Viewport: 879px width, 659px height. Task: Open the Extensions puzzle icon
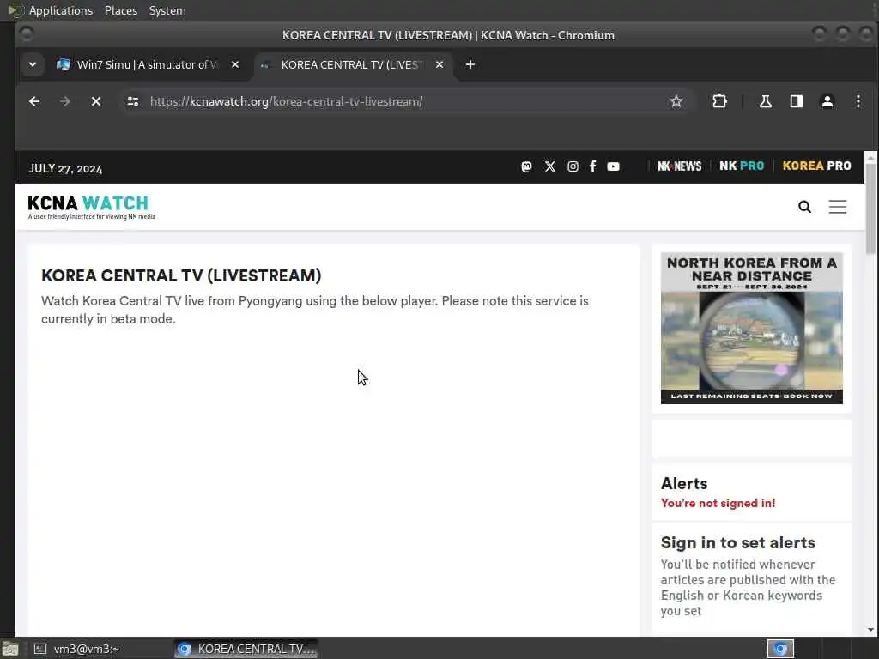(720, 101)
